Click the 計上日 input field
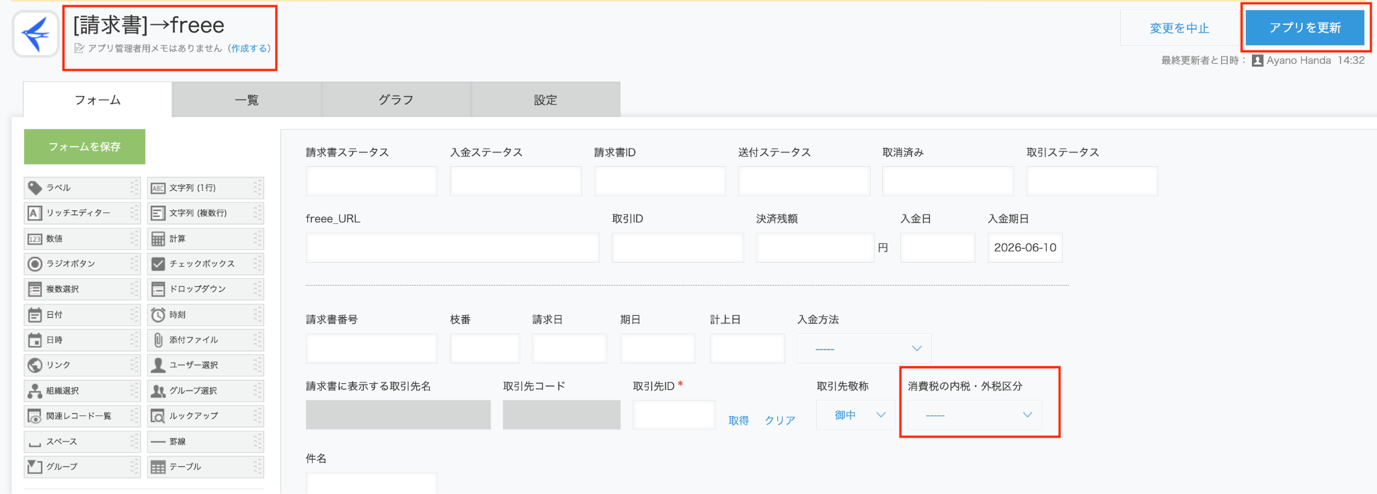Image resolution: width=1377 pixels, height=494 pixels. 747,348
